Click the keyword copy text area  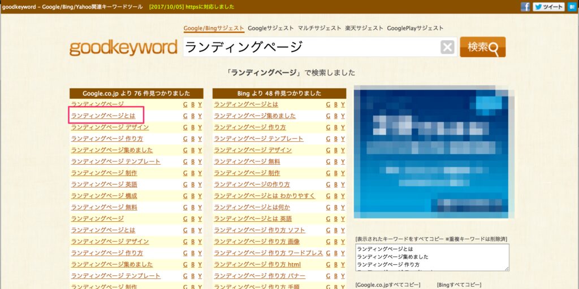click(x=431, y=257)
